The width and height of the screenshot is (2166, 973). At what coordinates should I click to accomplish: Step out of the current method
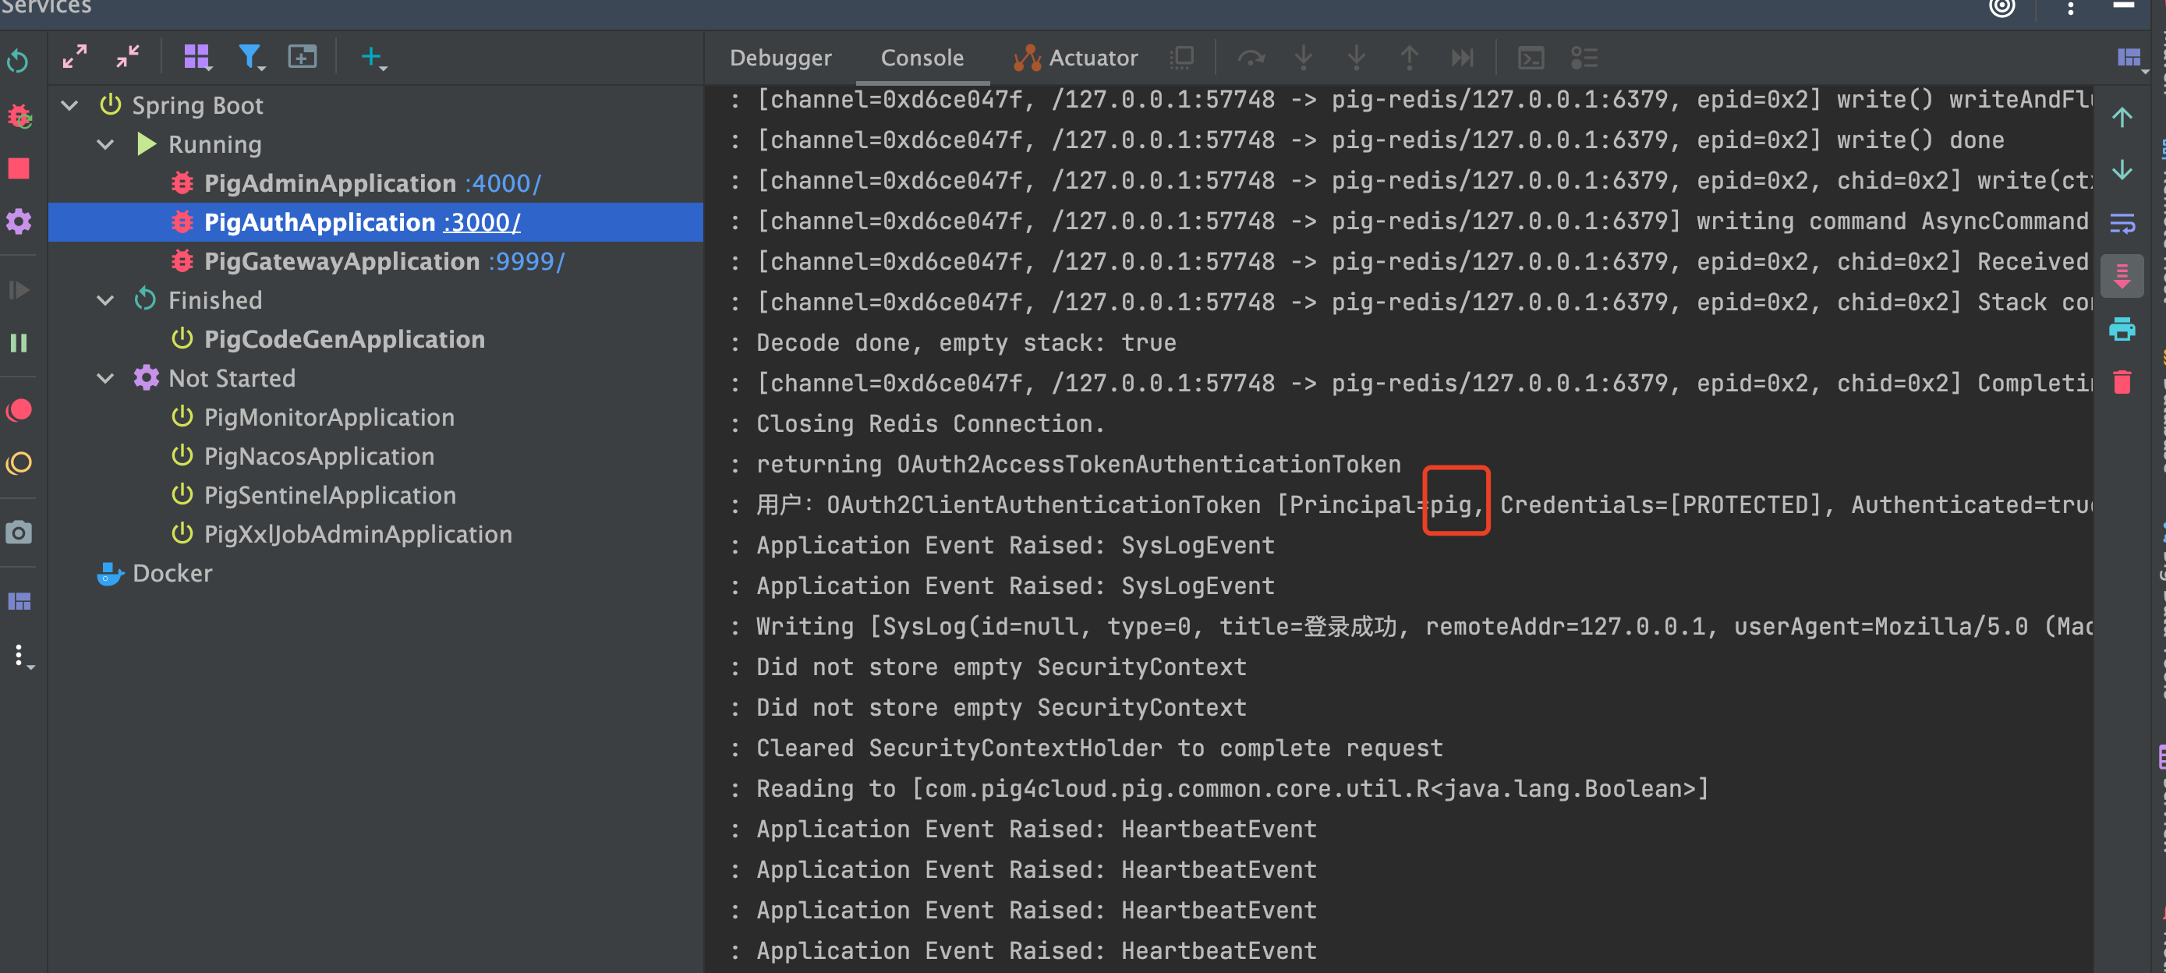coord(1409,57)
